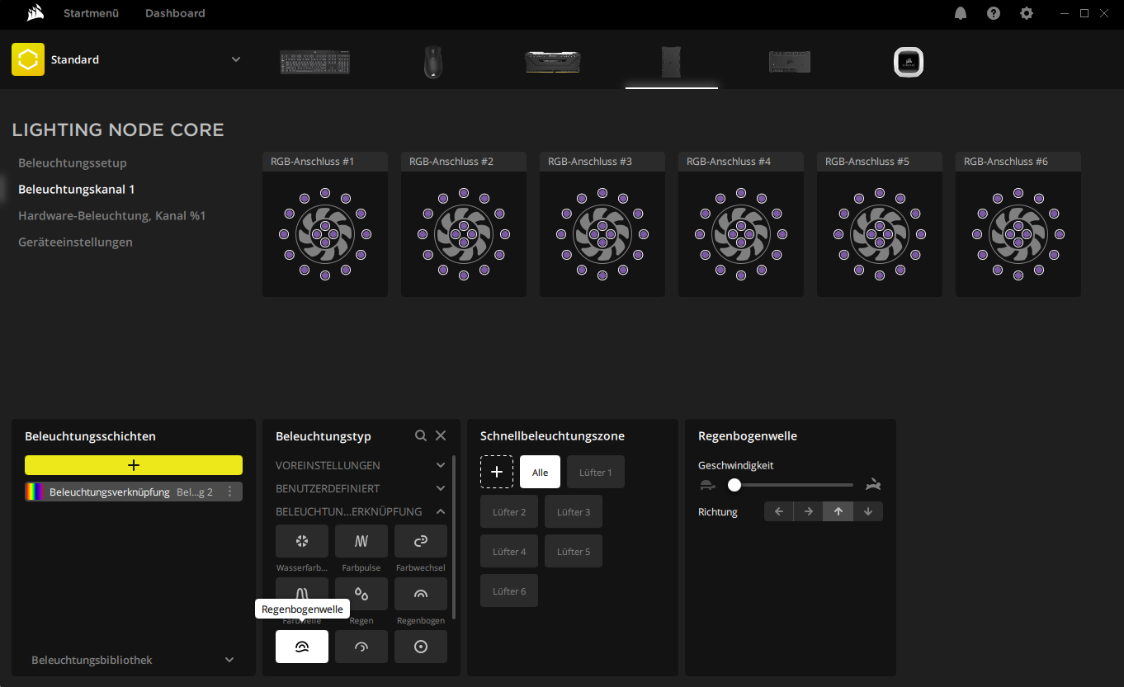Select the Lüfter 4 zone
1124x687 pixels.
pyautogui.click(x=509, y=551)
